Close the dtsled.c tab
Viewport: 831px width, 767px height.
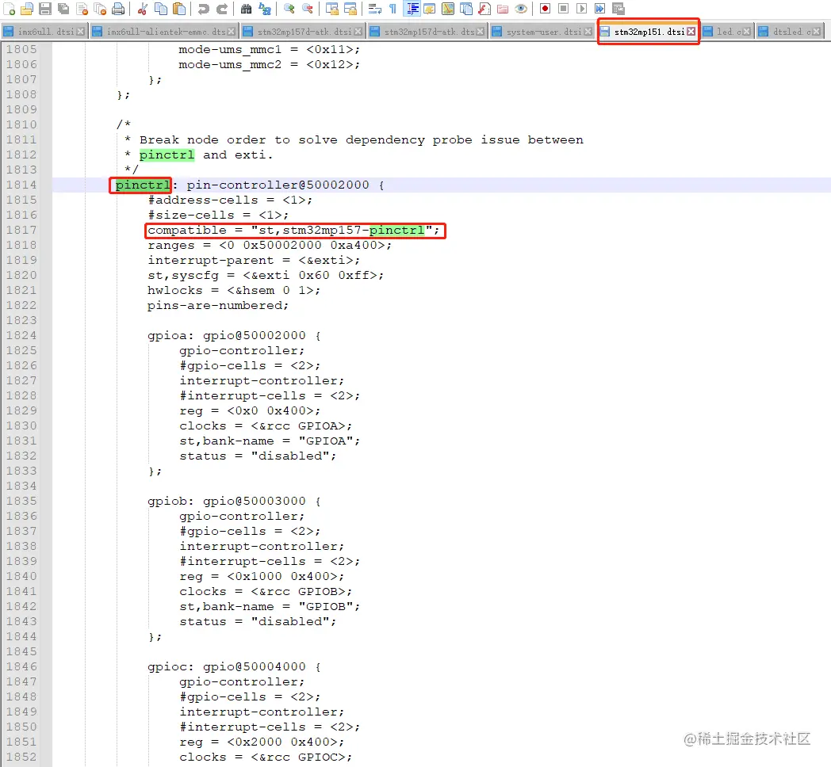point(817,32)
